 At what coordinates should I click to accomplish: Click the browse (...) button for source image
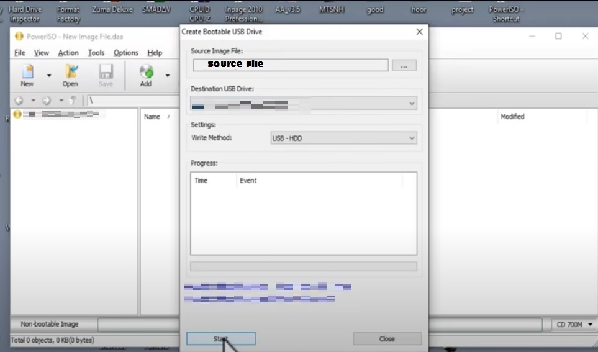pos(404,65)
